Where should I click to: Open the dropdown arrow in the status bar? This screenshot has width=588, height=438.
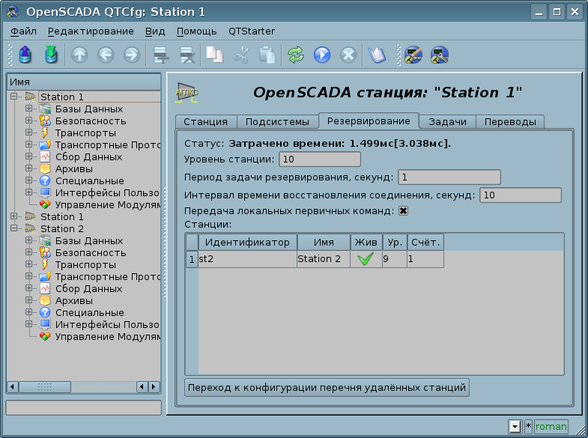[515, 426]
